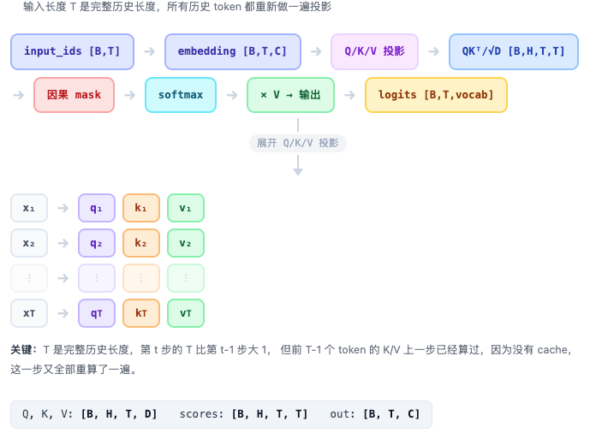Click the 展开 Q/K/V 投影 pill label
Viewport: 596px width, 439px height.
pos(298,143)
